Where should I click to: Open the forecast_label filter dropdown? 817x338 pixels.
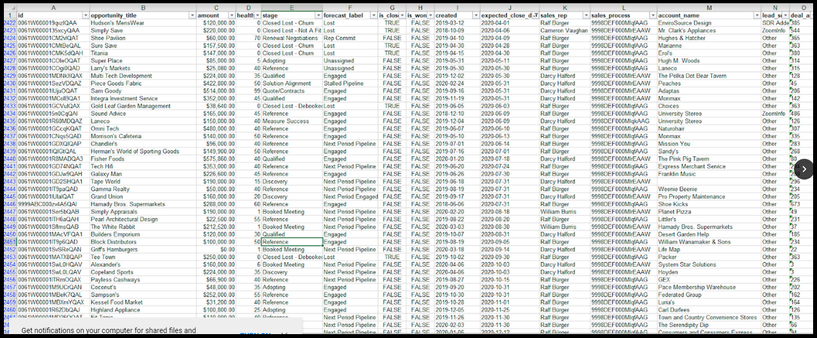(x=373, y=15)
